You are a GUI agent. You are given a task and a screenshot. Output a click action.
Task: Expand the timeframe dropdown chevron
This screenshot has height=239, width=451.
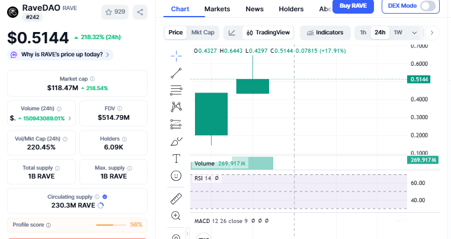(414, 32)
